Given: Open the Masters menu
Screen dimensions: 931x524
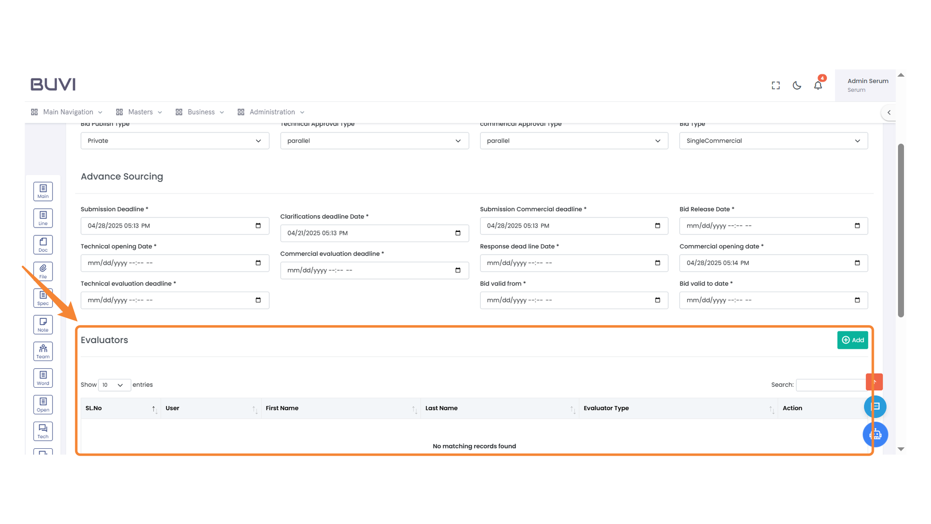Looking at the screenshot, I should [x=139, y=112].
